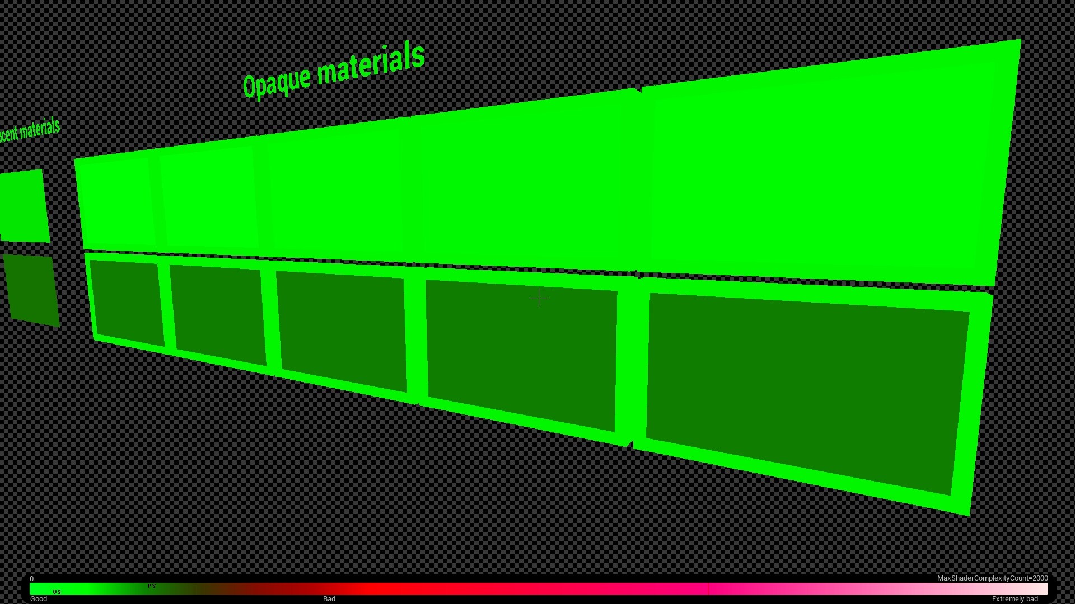Click the 'PS' marker on complexity bar
The height and width of the screenshot is (604, 1075).
click(152, 586)
